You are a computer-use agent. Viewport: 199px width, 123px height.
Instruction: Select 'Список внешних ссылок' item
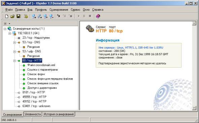point(43,84)
